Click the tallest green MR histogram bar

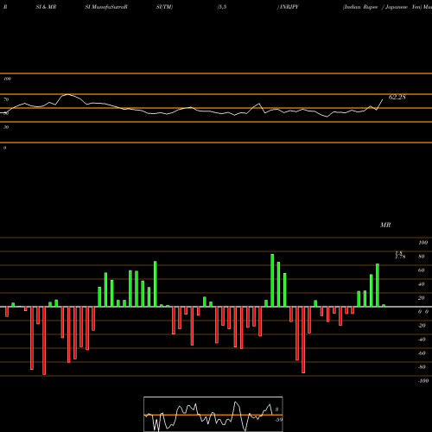[272, 281]
